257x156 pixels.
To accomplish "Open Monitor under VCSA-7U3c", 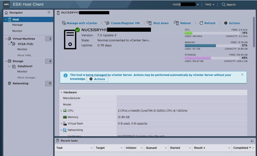I will (22, 49).
